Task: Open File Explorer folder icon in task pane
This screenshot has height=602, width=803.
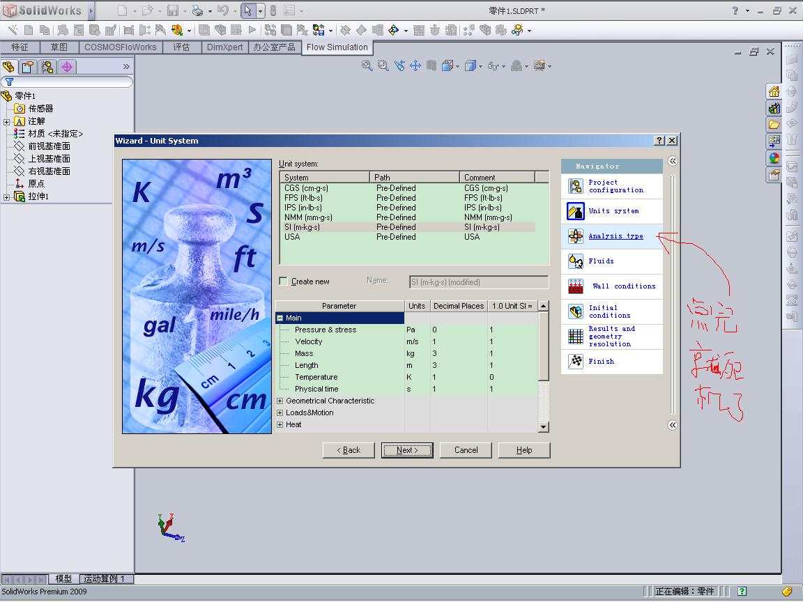Action: [x=774, y=125]
